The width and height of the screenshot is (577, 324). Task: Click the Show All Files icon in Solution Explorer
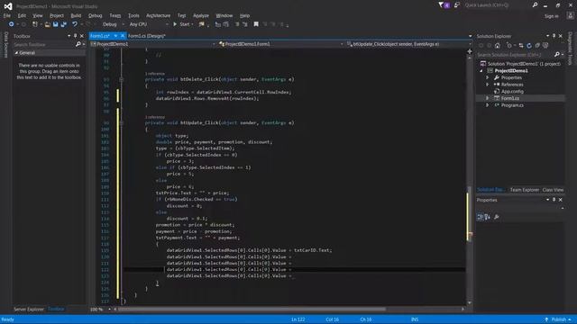pos(545,46)
